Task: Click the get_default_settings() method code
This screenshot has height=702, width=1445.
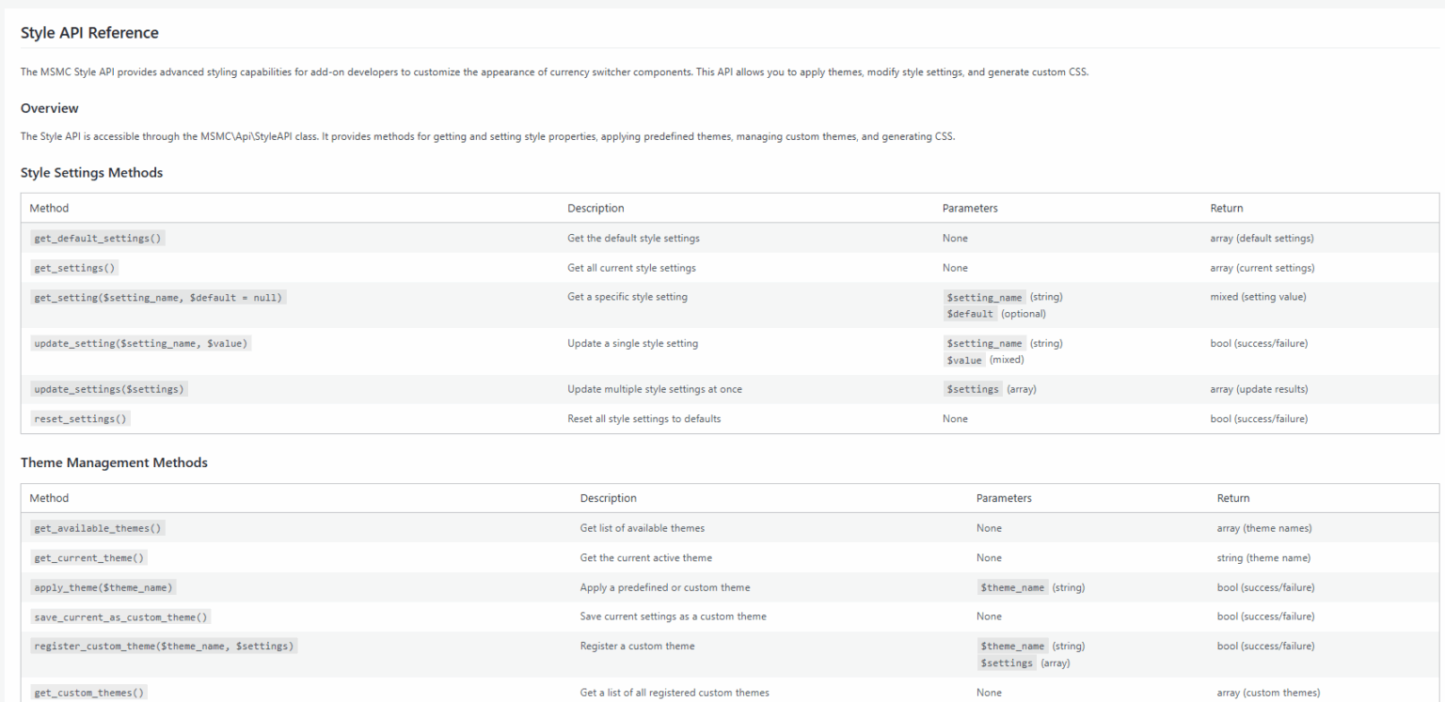Action: 98,238
